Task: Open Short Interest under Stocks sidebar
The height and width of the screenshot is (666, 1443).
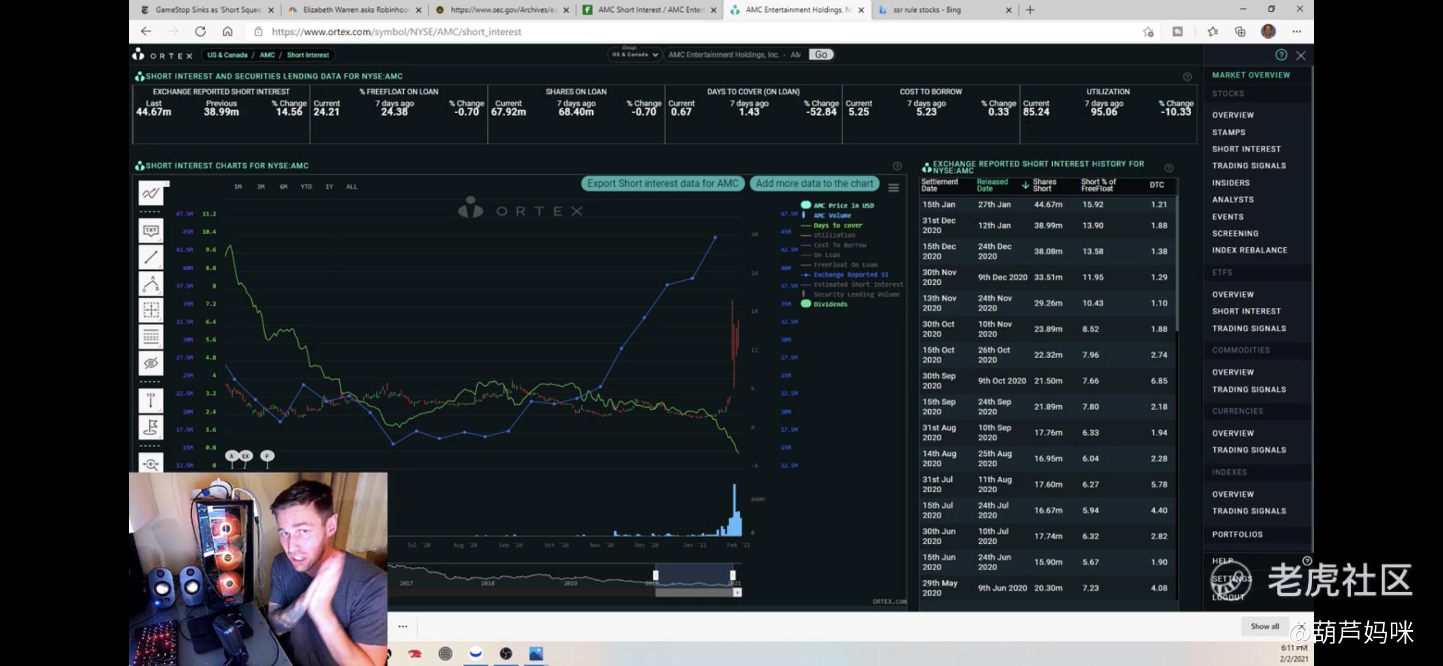Action: [x=1246, y=149]
